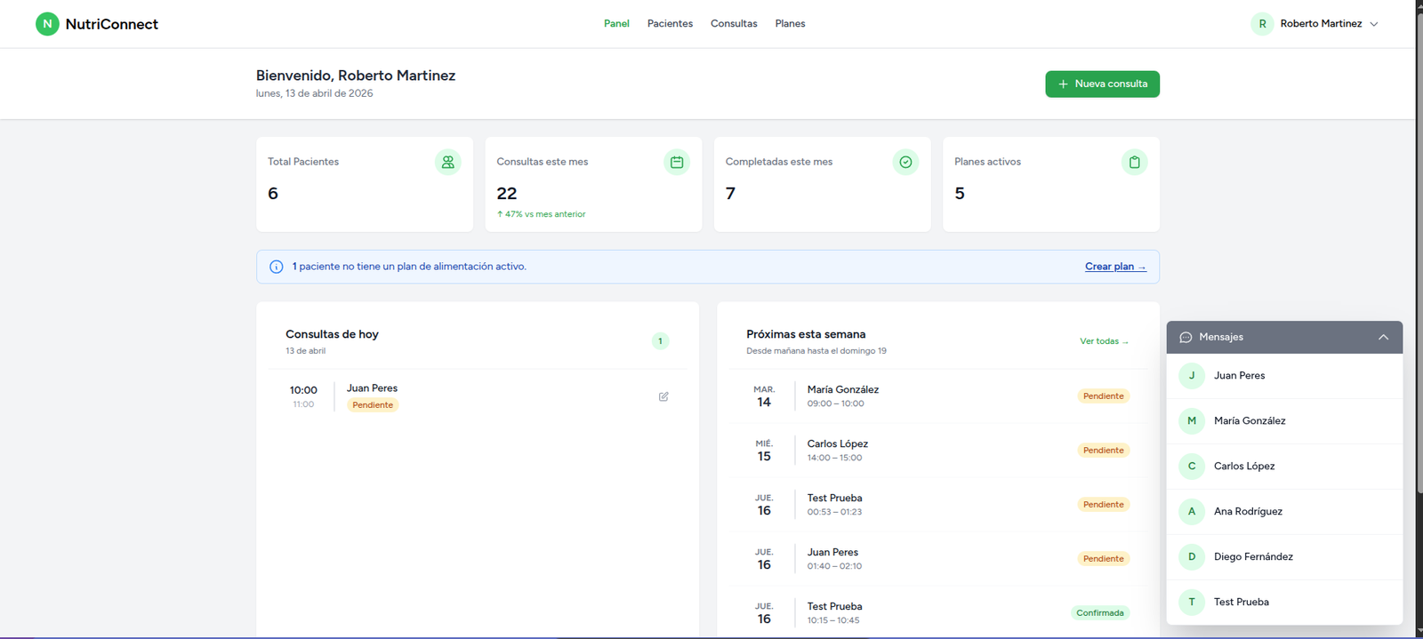The image size is (1423, 639).
Task: Click the Total Pacientes people icon
Action: 448,162
